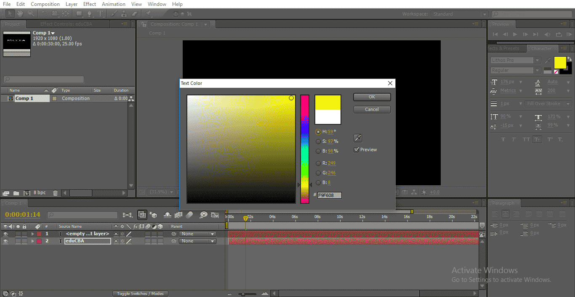Screen dimensions: 575x297
Task: Choose the Eraser tool
Action: point(135,14)
